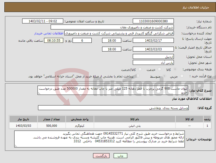Click the resize handle of description textarea
216x163 pixels.
[39, 93]
